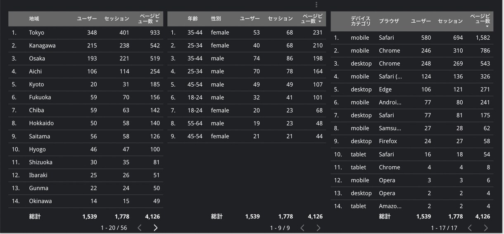Toggle sort arrow on age table ページビュー数
This screenshot has height=234, width=504.
pos(320,21)
